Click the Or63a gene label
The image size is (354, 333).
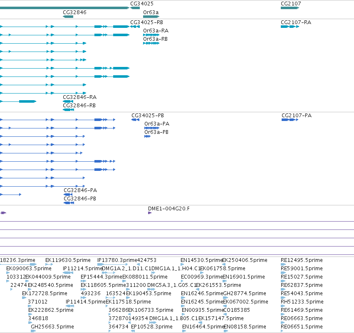click(x=151, y=12)
